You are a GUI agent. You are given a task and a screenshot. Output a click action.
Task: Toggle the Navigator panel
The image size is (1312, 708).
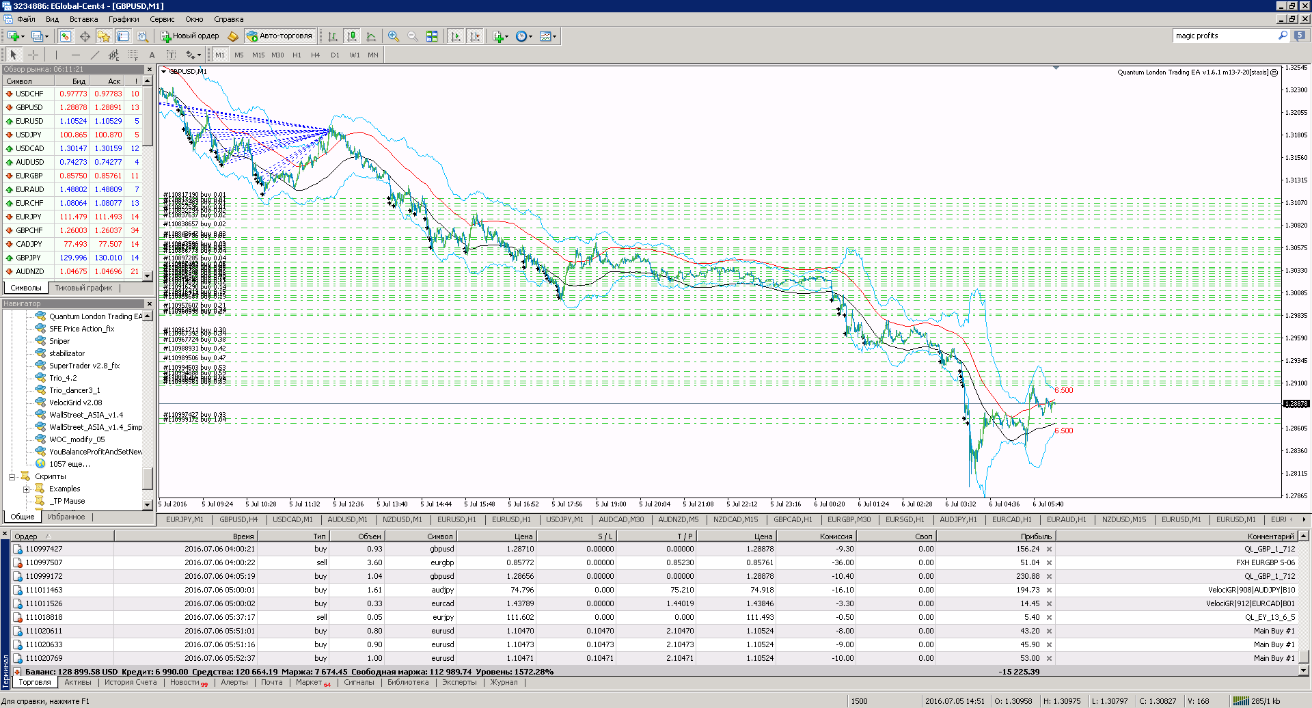pyautogui.click(x=104, y=36)
